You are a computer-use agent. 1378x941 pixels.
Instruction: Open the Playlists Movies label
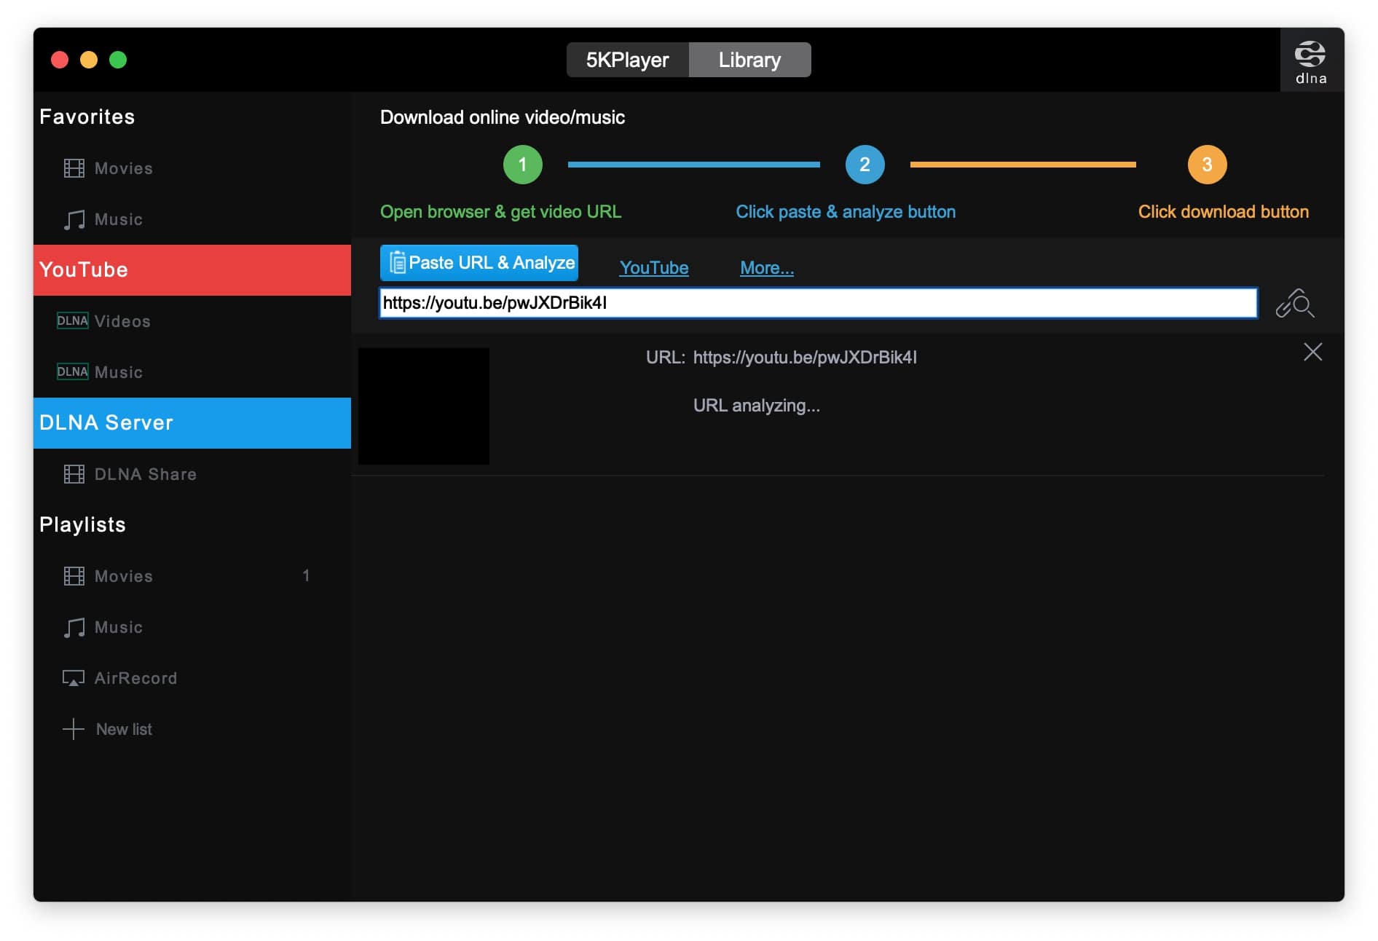124,576
